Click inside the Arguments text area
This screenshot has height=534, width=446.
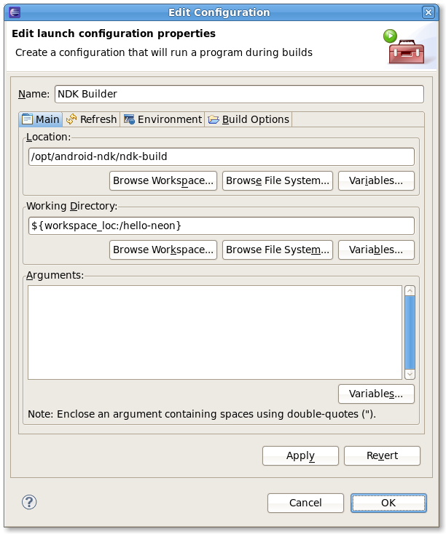(215, 332)
